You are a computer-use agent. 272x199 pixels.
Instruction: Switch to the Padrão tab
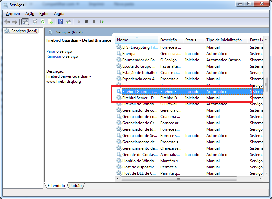click(75, 186)
